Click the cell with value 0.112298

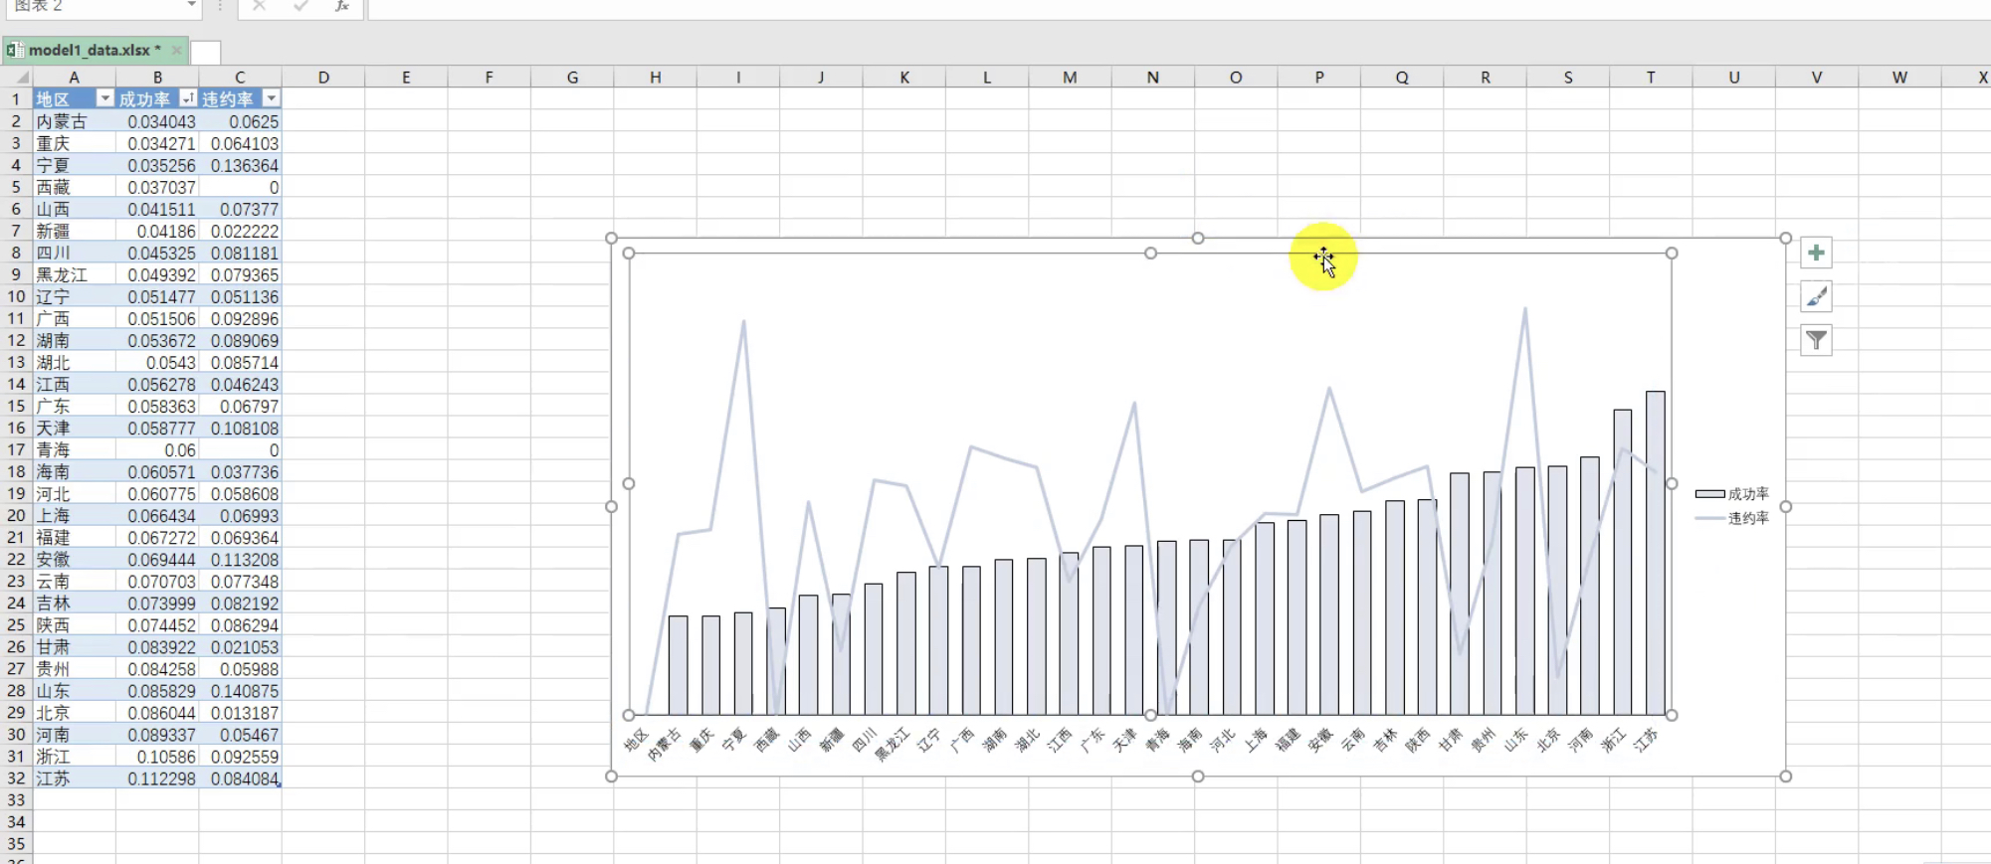point(157,778)
